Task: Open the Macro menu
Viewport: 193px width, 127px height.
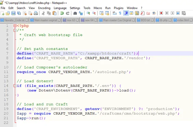Action: tap(98, 8)
